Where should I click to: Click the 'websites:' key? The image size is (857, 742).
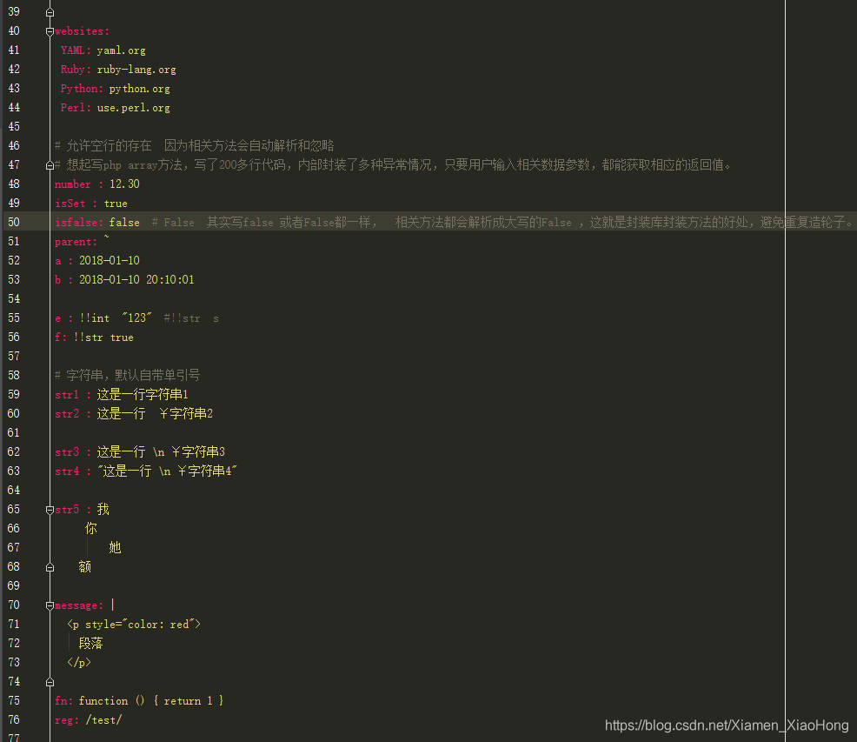(82, 31)
